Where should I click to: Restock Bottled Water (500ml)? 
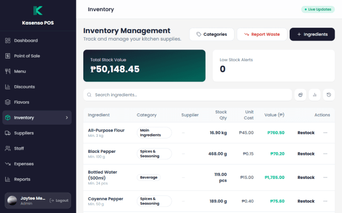306,177
